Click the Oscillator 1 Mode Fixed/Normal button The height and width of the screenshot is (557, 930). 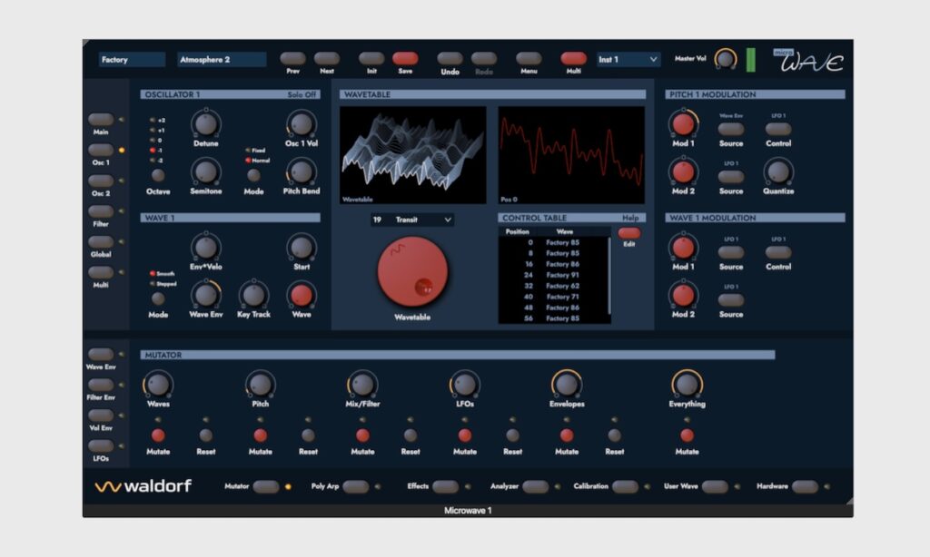pyautogui.click(x=254, y=175)
